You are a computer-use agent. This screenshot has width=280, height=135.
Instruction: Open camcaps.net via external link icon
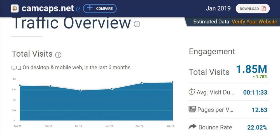click(x=78, y=9)
